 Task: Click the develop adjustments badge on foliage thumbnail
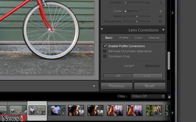(160, 114)
